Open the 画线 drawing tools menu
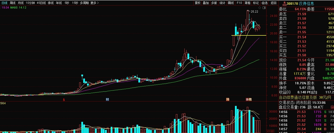 (x=231, y=3)
